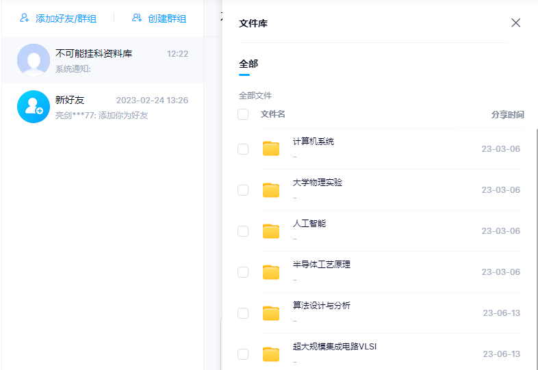The image size is (538, 370).
Task: Open the 半导体工艺原理 folder icon
Action: coord(271,272)
